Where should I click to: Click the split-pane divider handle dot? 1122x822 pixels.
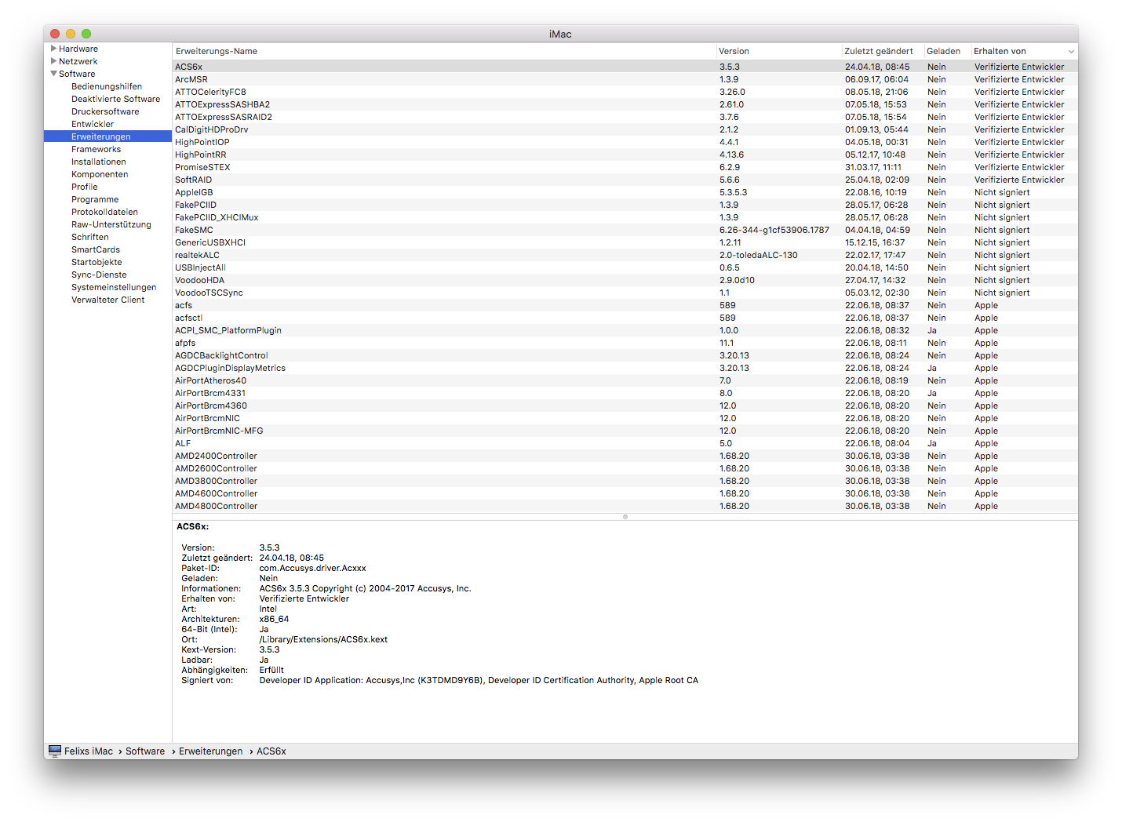point(625,517)
